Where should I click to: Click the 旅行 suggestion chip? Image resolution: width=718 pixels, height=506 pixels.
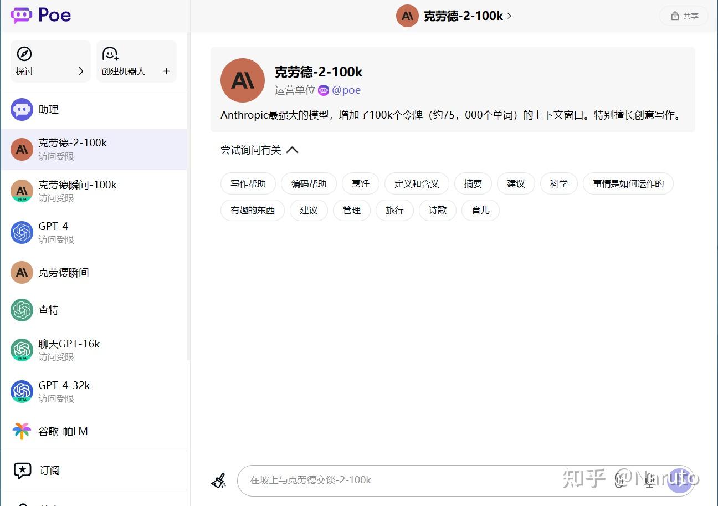394,210
